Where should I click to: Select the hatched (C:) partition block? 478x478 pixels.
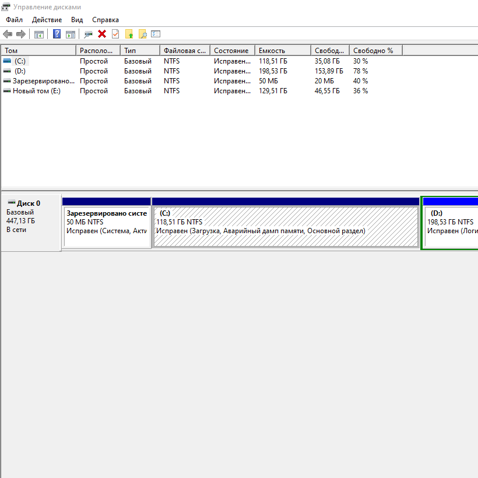[x=286, y=223]
